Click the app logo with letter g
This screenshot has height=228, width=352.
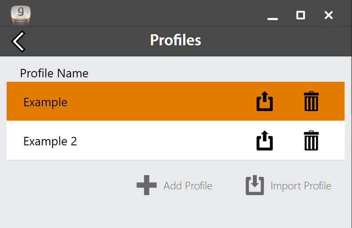(x=20, y=15)
